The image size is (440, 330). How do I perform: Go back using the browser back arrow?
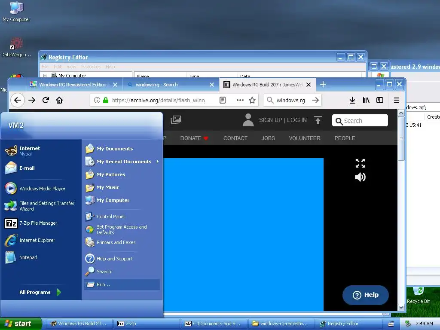[18, 100]
